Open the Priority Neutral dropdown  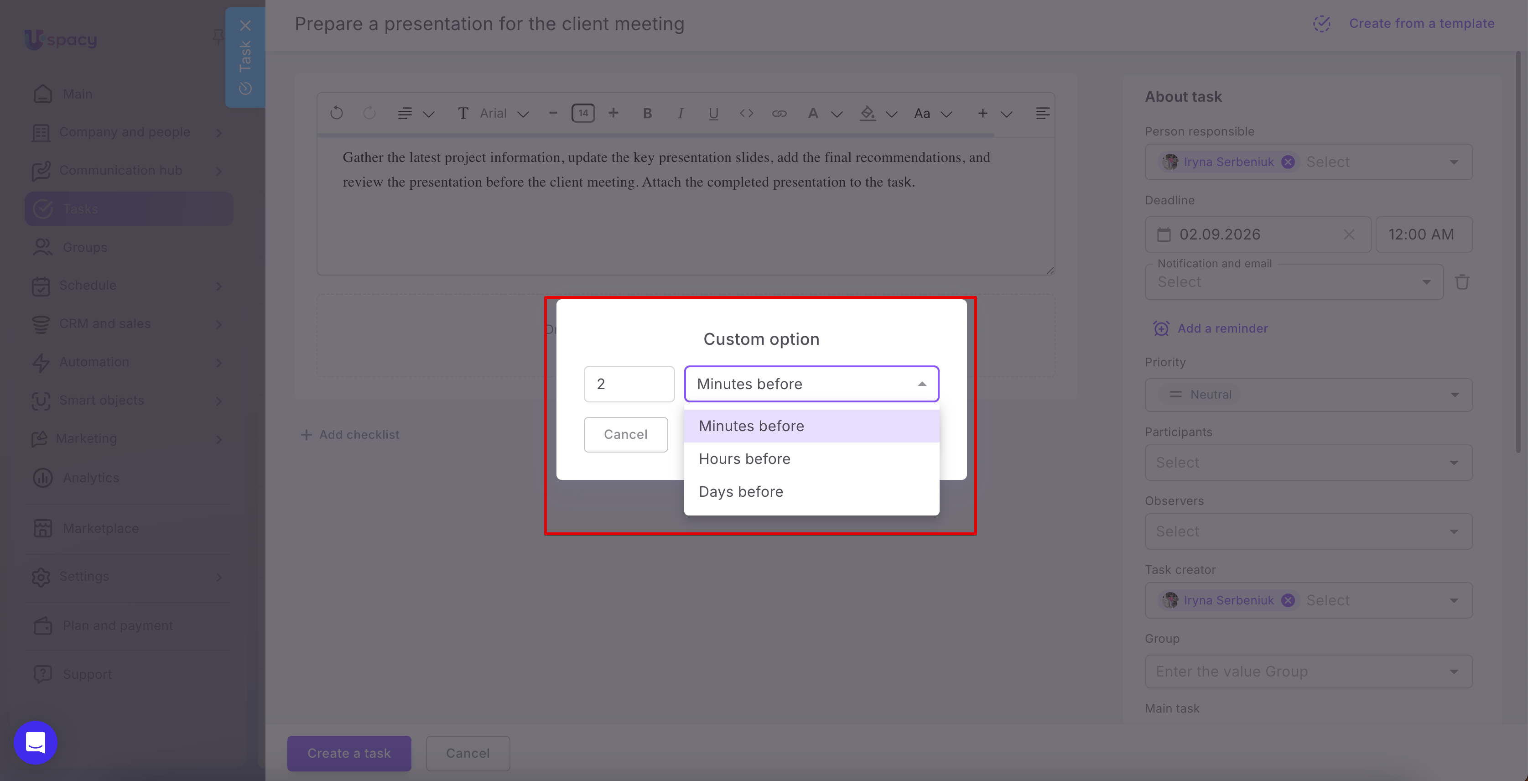coord(1309,395)
